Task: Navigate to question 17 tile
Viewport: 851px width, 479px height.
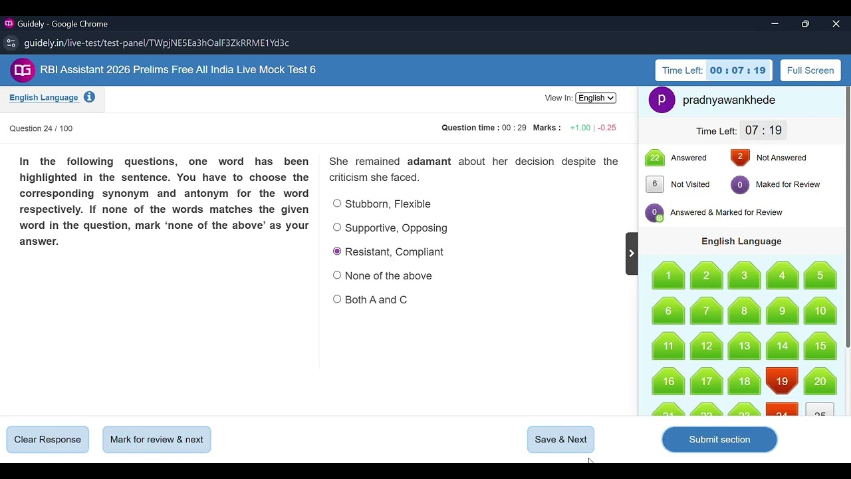Action: pyautogui.click(x=706, y=381)
